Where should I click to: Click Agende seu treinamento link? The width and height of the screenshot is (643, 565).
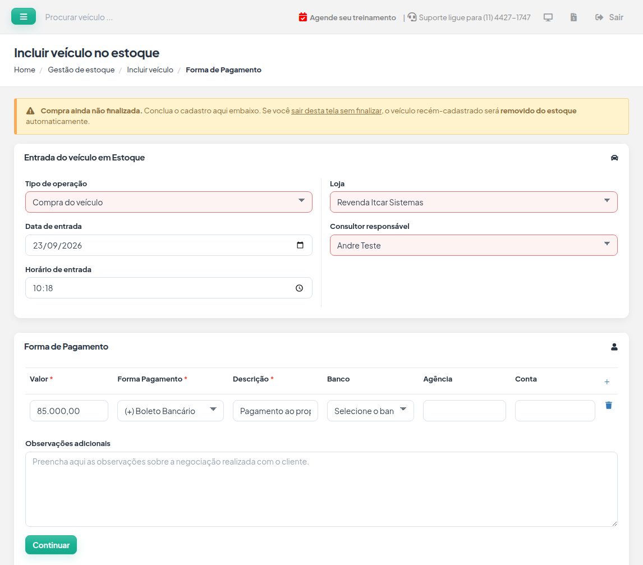pos(353,17)
